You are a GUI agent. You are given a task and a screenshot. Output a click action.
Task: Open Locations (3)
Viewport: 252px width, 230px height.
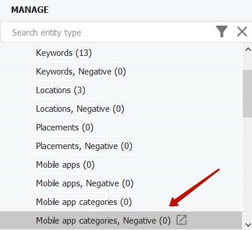121,90
